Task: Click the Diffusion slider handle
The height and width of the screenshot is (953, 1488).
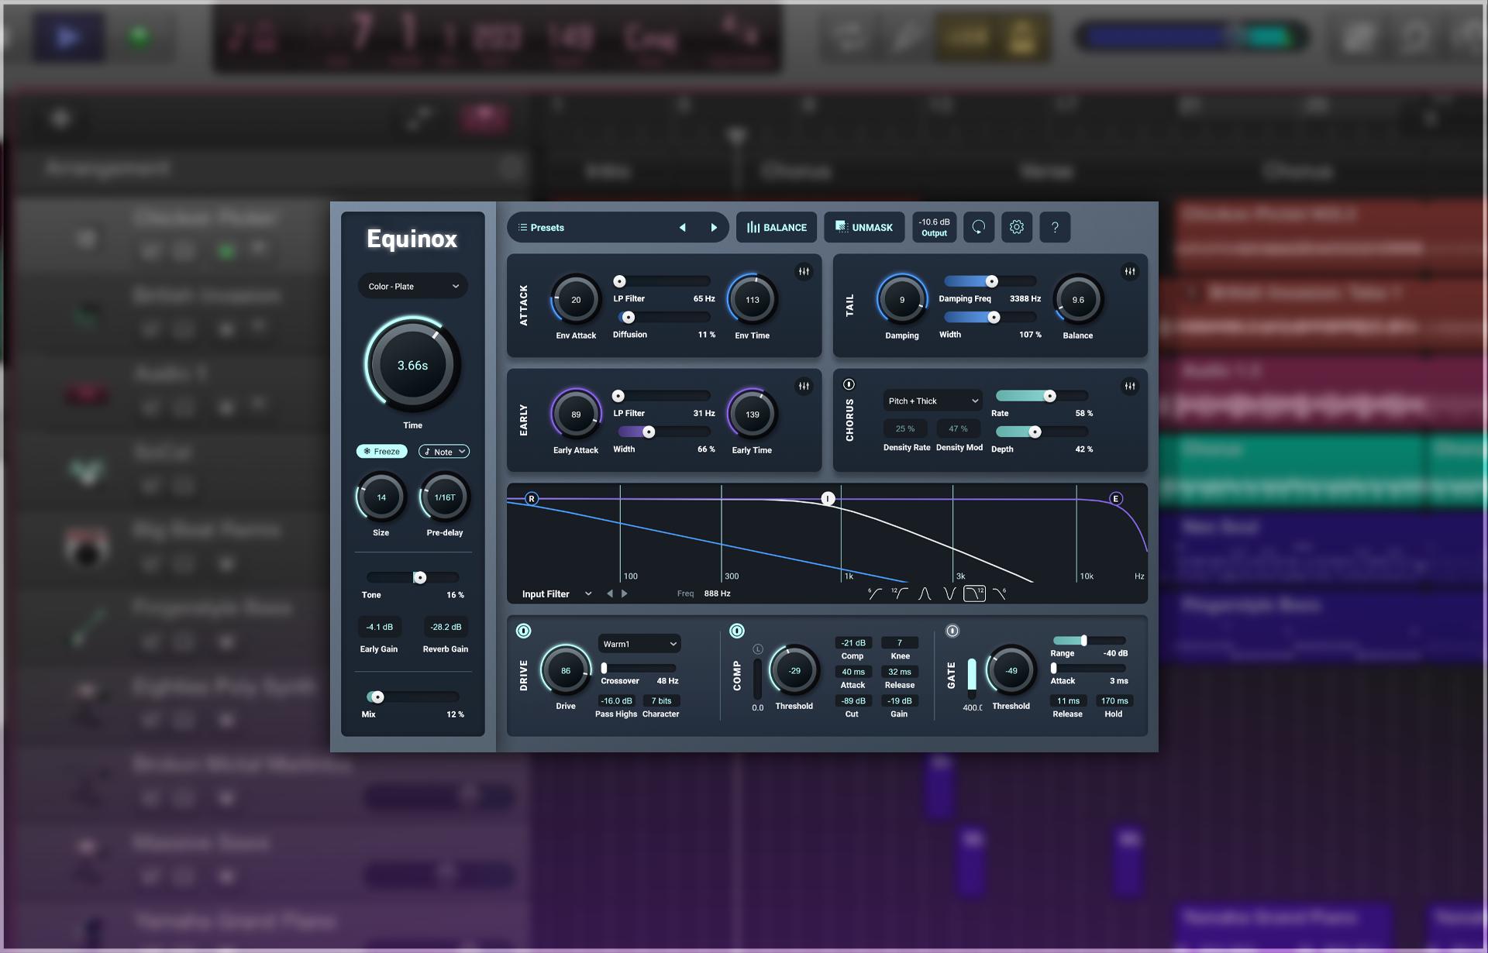Action: pyautogui.click(x=629, y=317)
